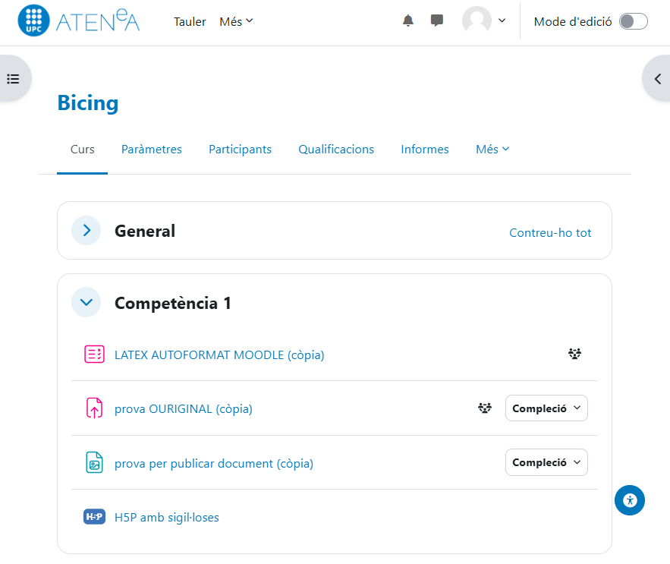Open the right block drawer arrow
The width and height of the screenshot is (670, 564).
click(x=657, y=78)
